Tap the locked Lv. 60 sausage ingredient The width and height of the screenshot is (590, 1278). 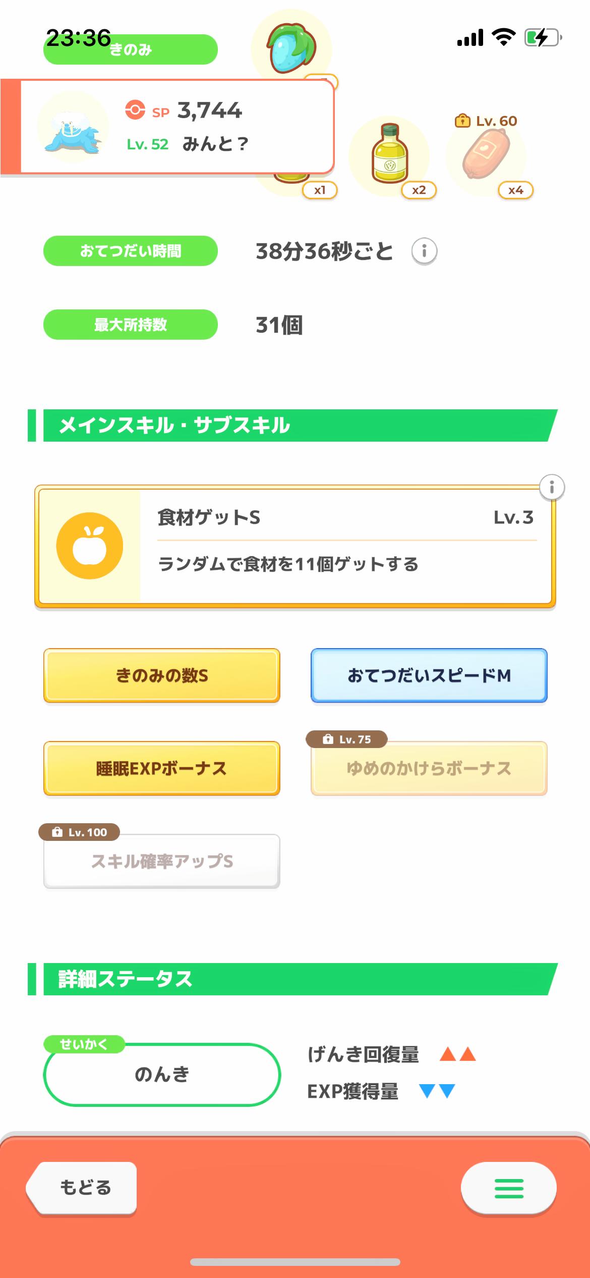(486, 154)
